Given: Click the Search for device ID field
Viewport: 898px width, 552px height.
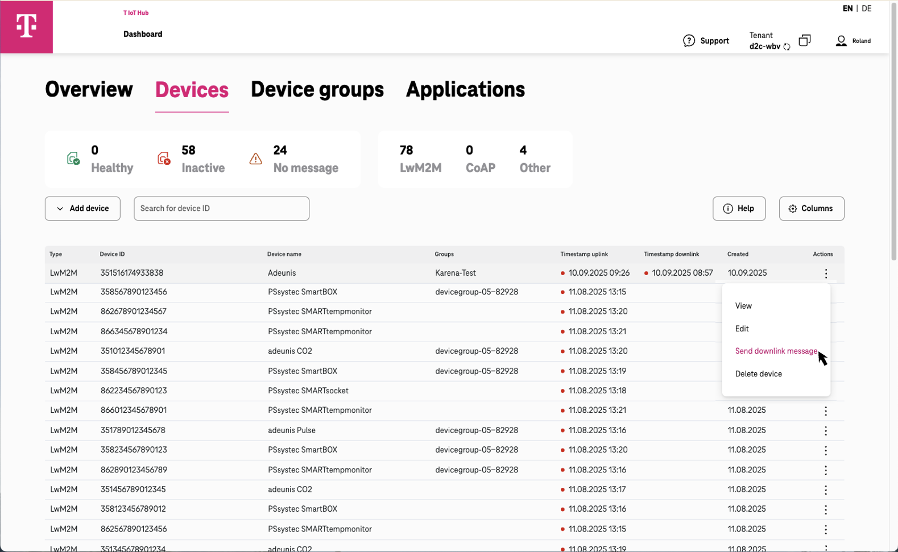Looking at the screenshot, I should pos(221,209).
